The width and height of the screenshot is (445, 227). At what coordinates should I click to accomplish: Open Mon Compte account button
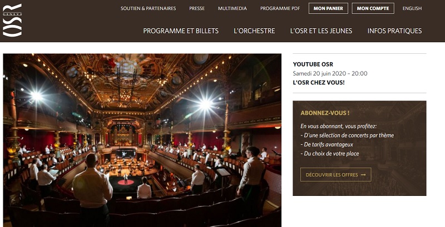373,8
